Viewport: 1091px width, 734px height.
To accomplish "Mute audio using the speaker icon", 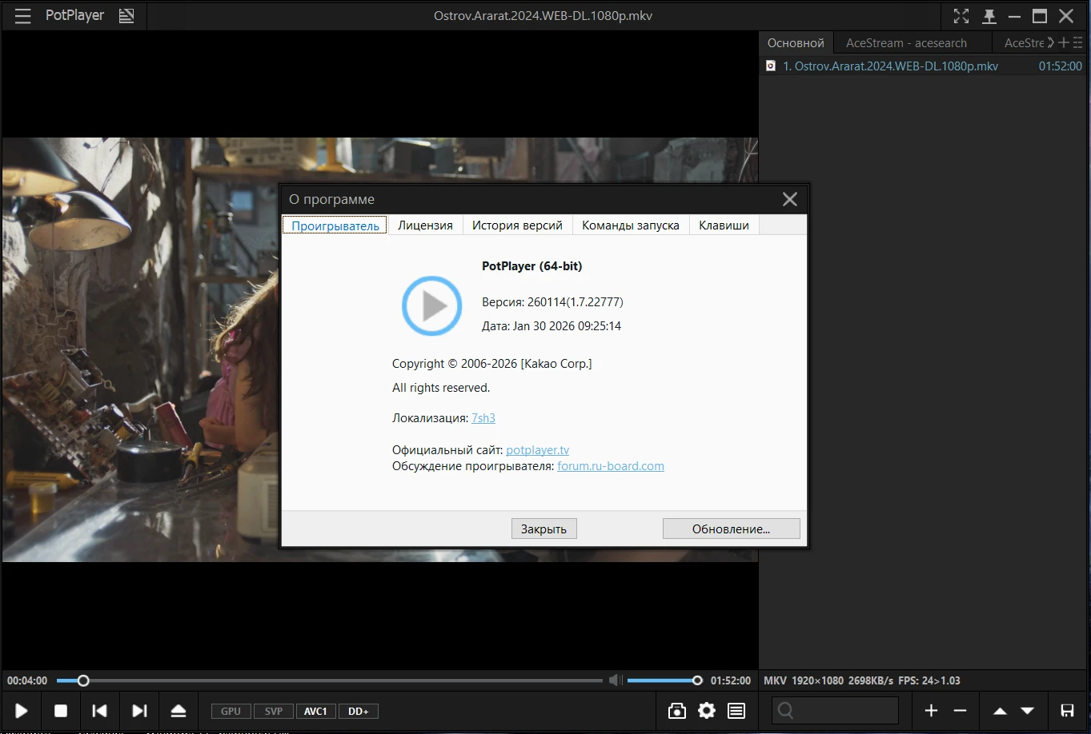I will [x=615, y=680].
